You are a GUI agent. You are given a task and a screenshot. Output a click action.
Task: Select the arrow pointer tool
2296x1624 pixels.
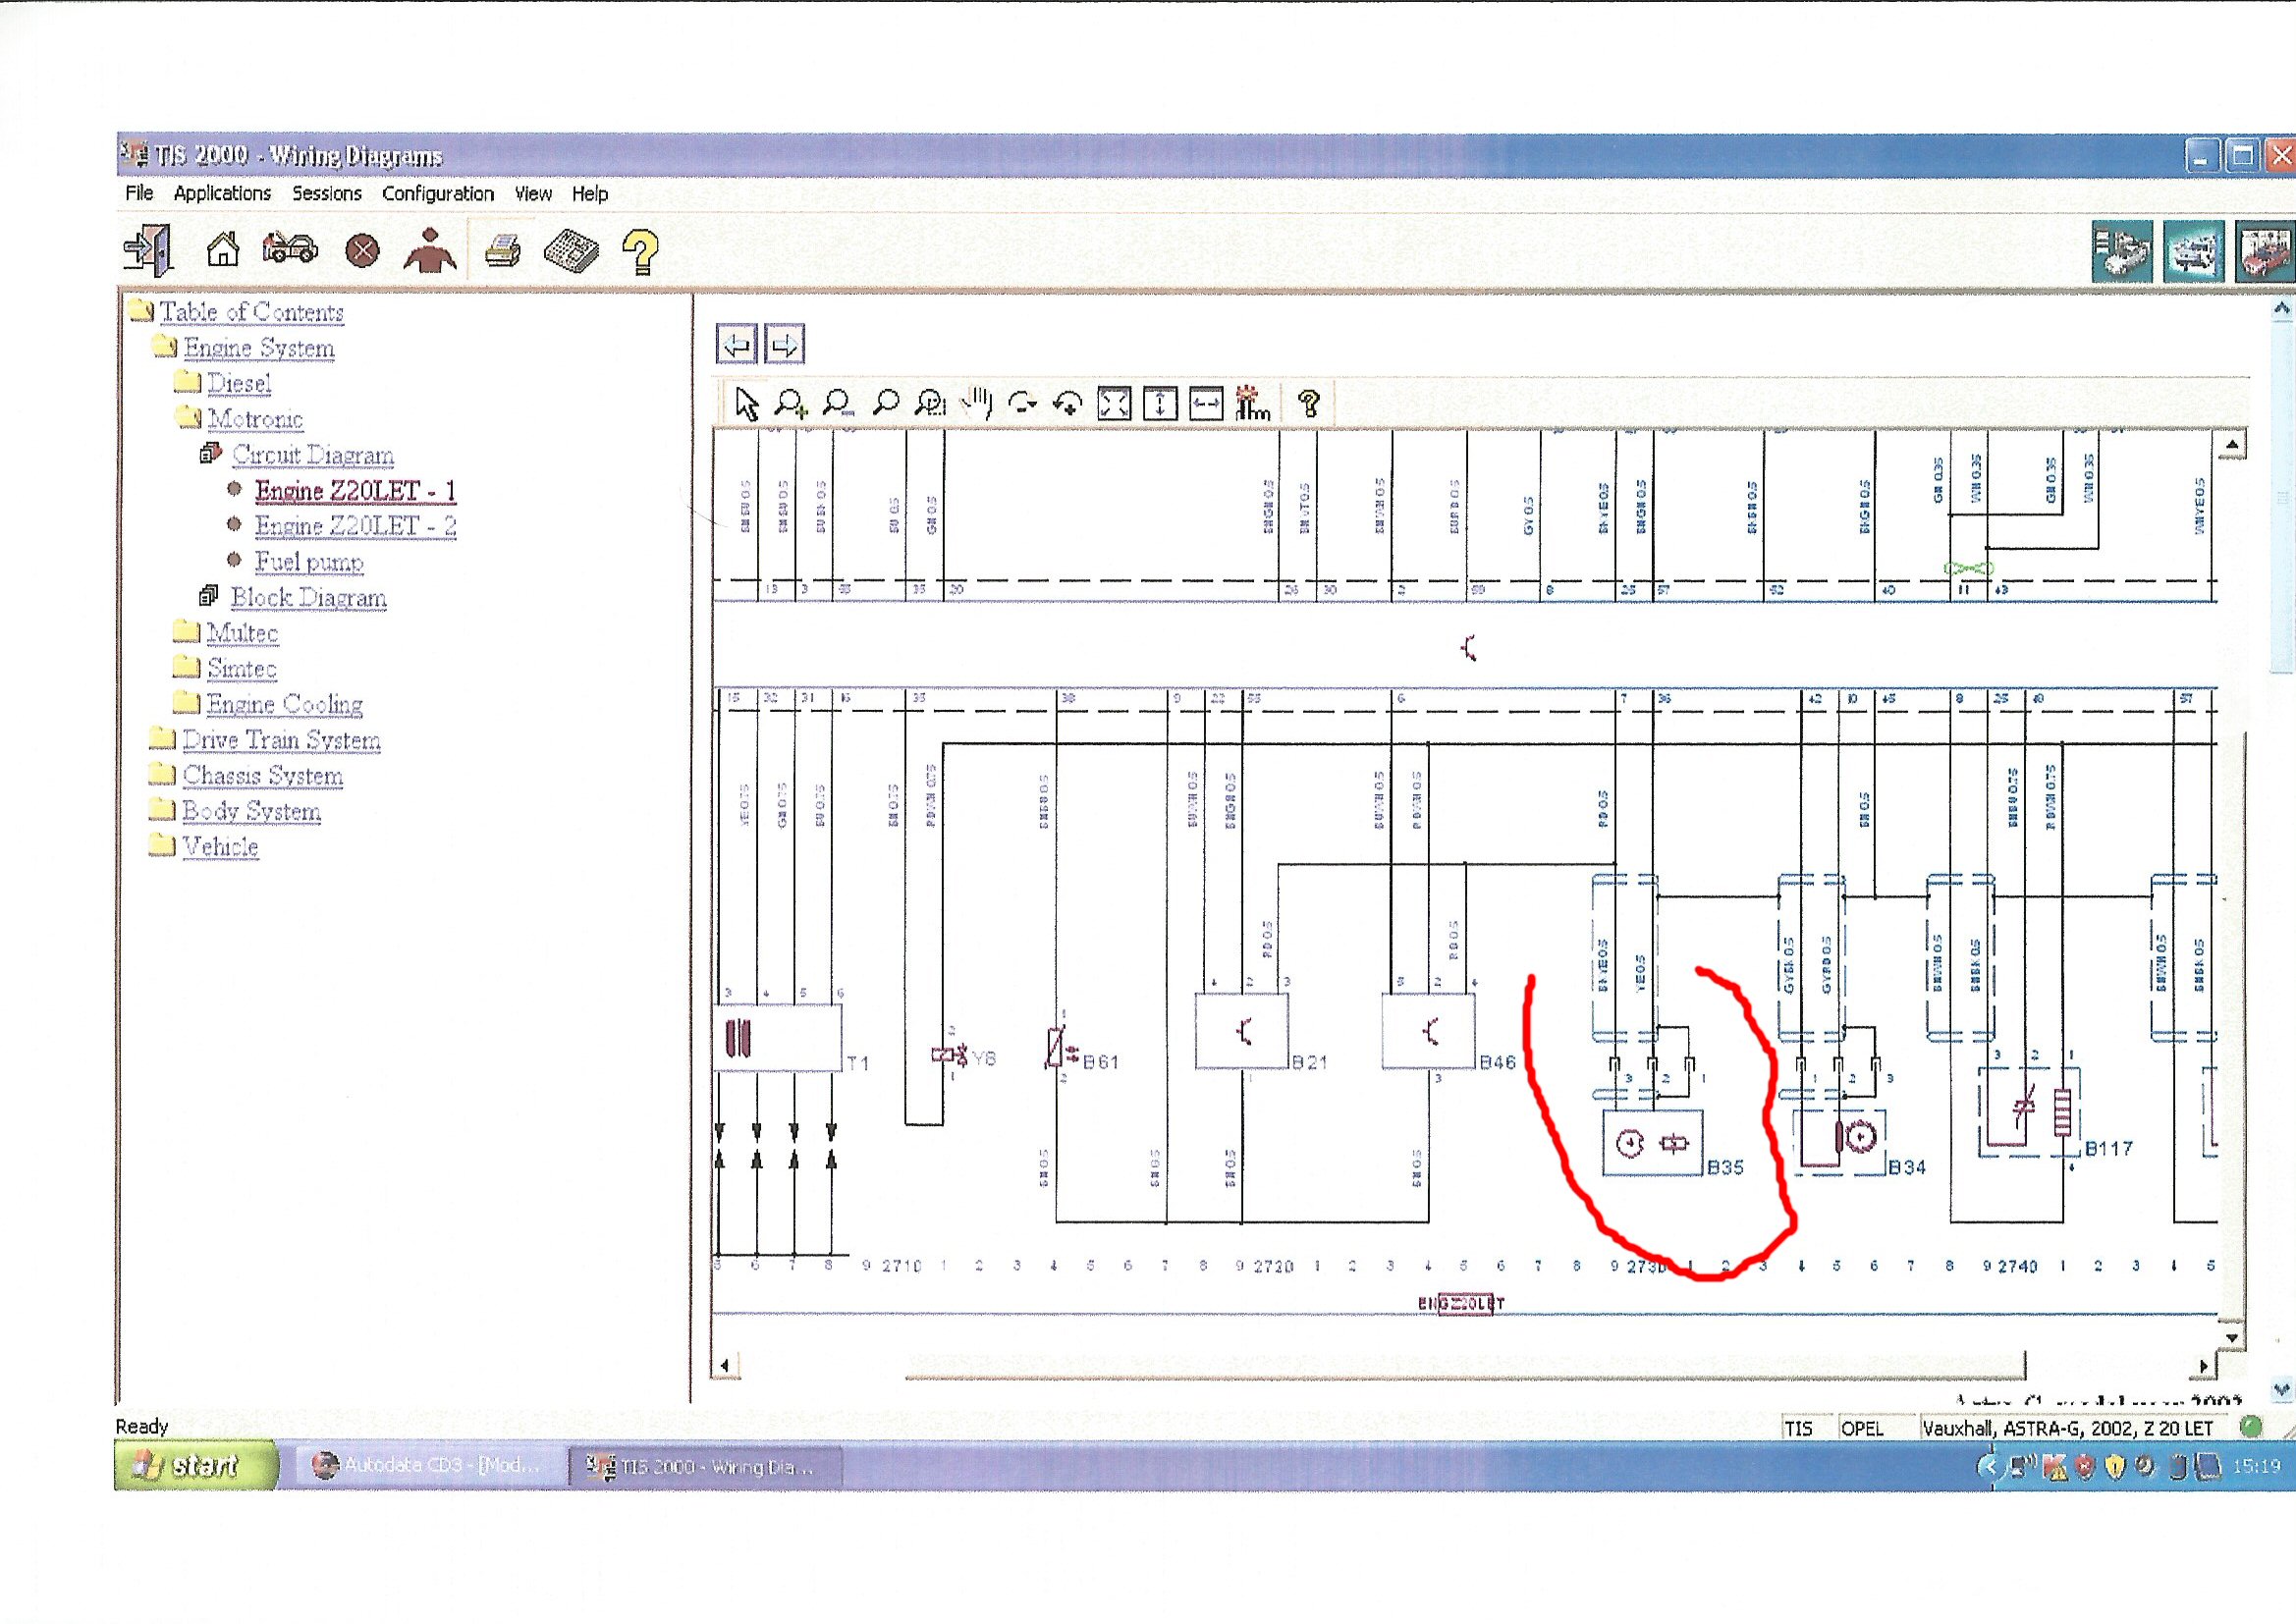(746, 404)
